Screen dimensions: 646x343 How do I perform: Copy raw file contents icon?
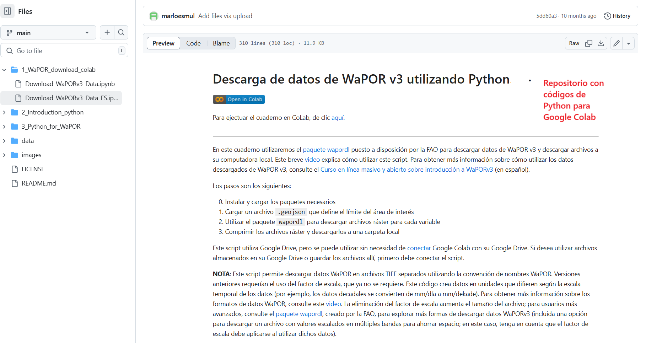coord(589,43)
